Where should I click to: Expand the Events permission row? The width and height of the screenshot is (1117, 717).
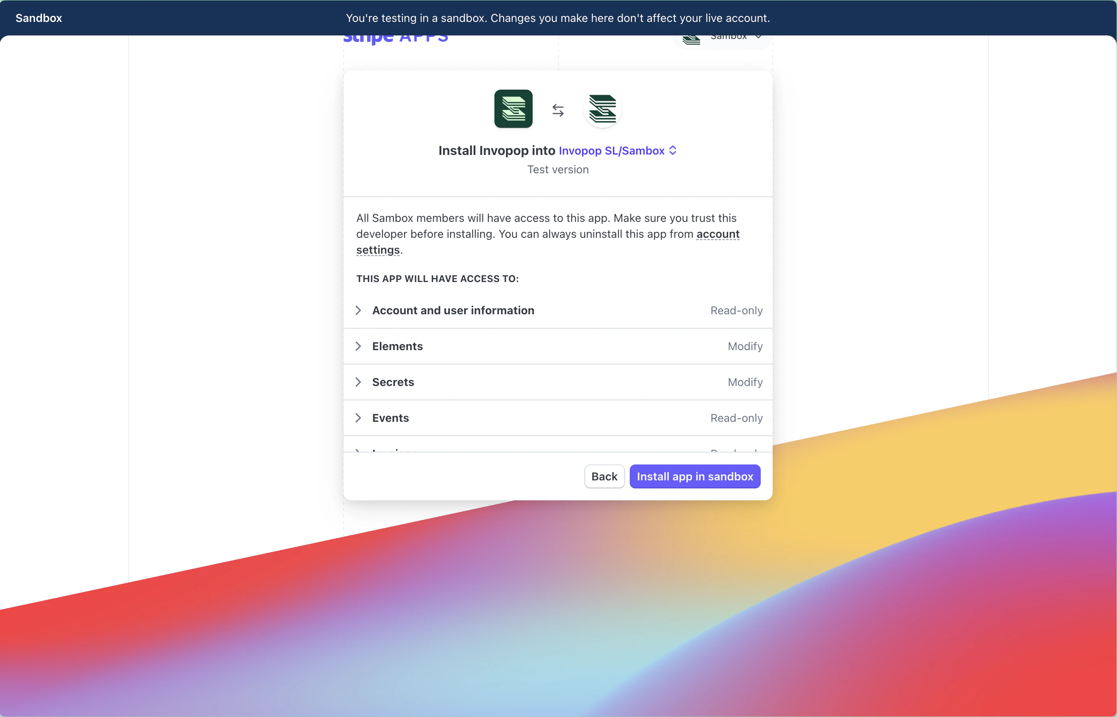click(358, 418)
